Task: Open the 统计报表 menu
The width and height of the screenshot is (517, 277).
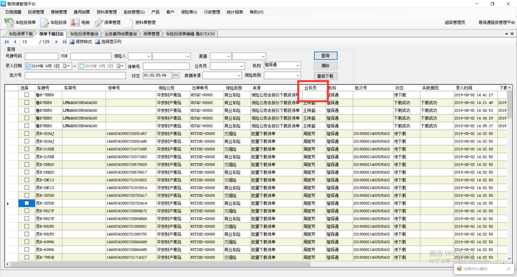Action: point(235,12)
